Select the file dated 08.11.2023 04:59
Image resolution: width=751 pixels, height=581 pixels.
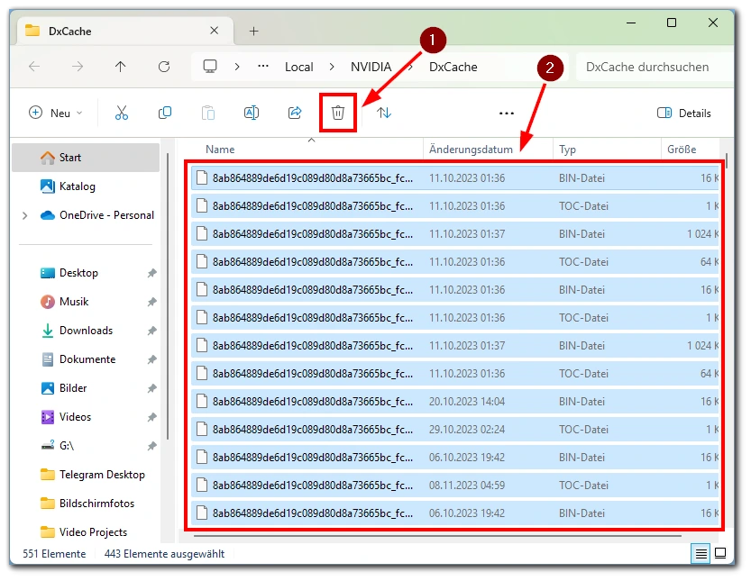click(455, 486)
